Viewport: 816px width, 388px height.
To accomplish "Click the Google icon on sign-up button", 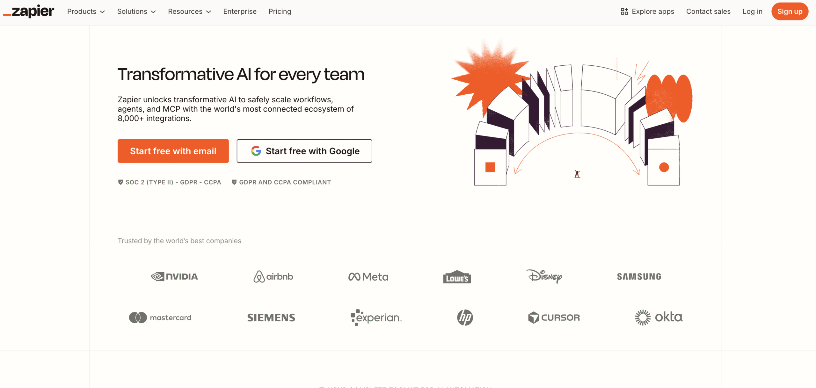I will coord(255,151).
